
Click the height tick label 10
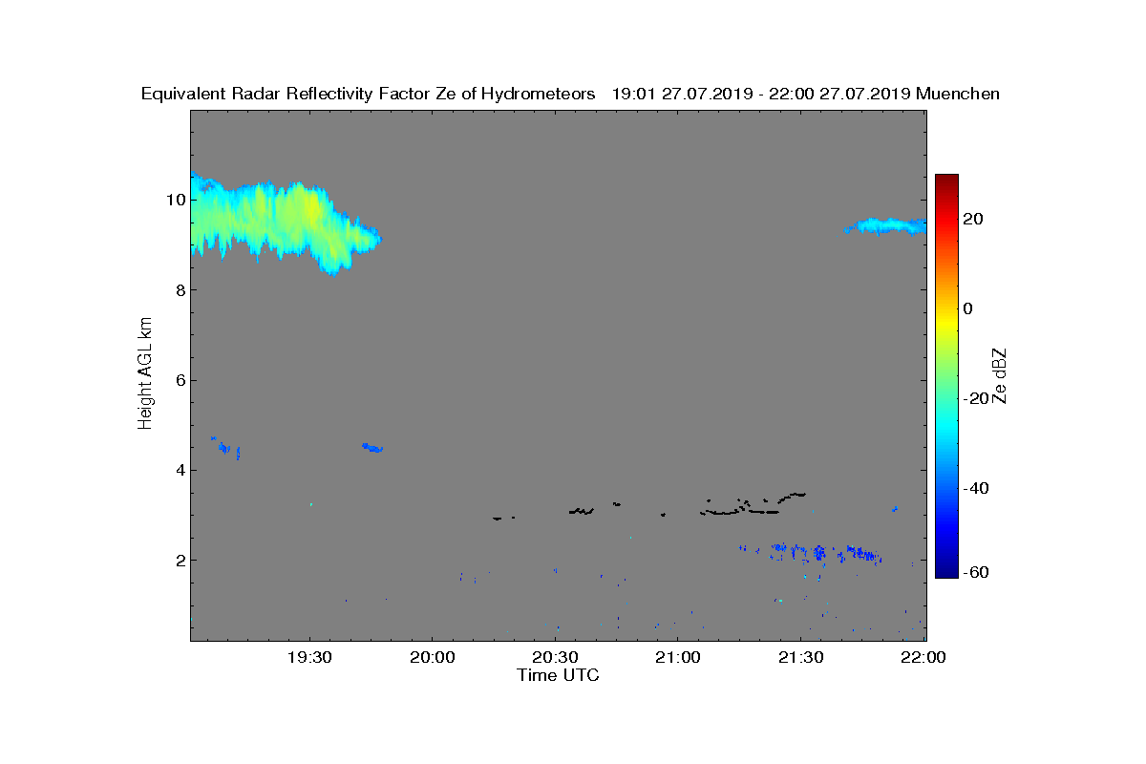click(174, 200)
